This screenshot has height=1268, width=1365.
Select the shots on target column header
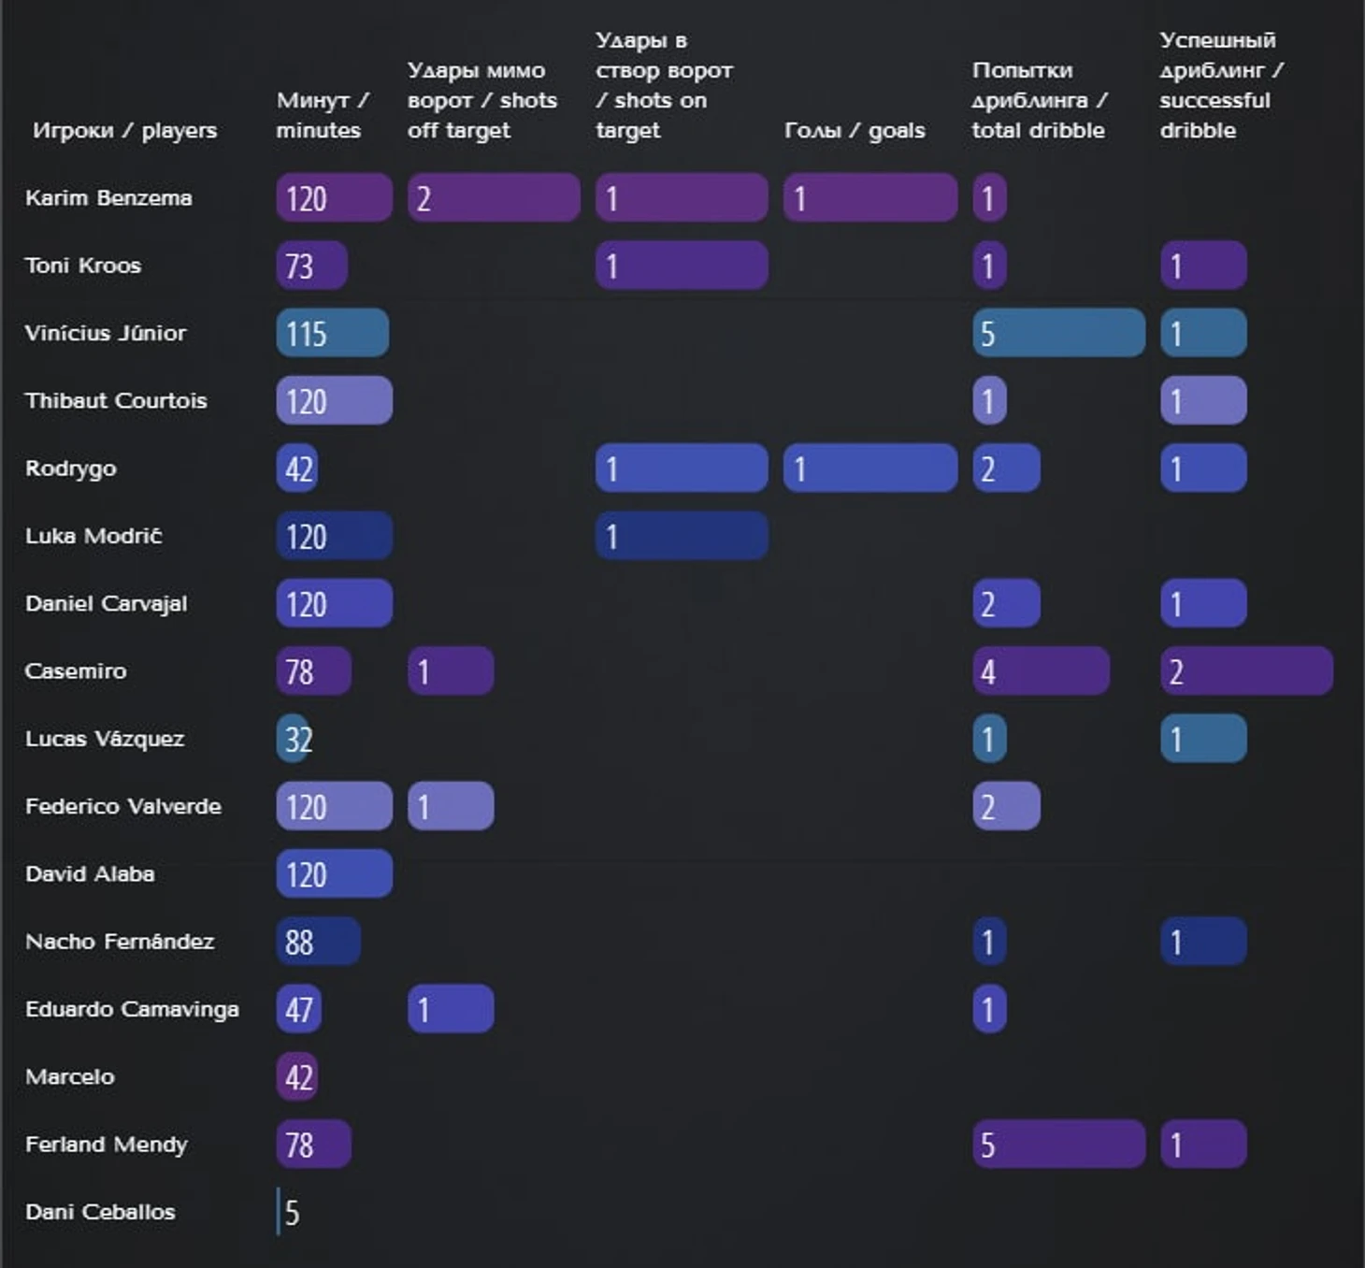[664, 85]
